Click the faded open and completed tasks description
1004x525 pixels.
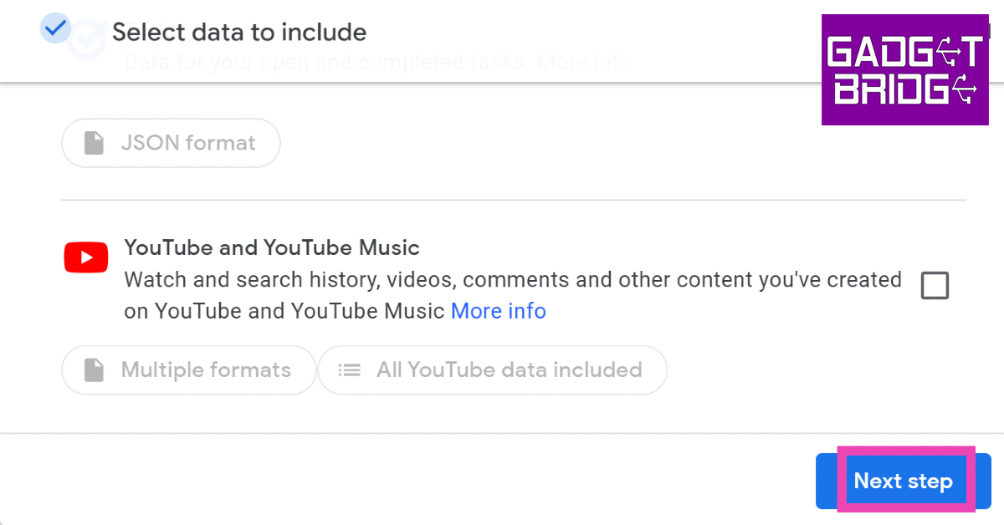point(326,64)
